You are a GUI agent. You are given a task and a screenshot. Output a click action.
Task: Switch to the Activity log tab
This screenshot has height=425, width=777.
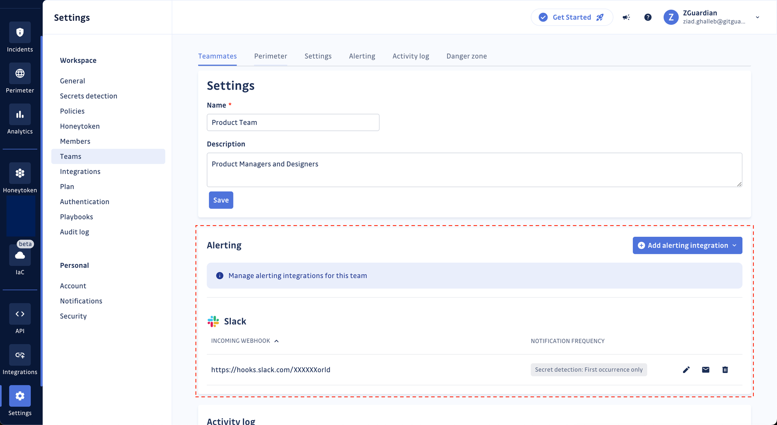point(411,56)
